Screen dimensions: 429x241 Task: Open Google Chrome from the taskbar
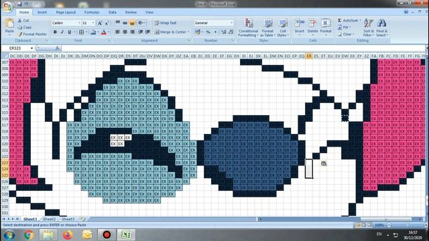(29, 235)
